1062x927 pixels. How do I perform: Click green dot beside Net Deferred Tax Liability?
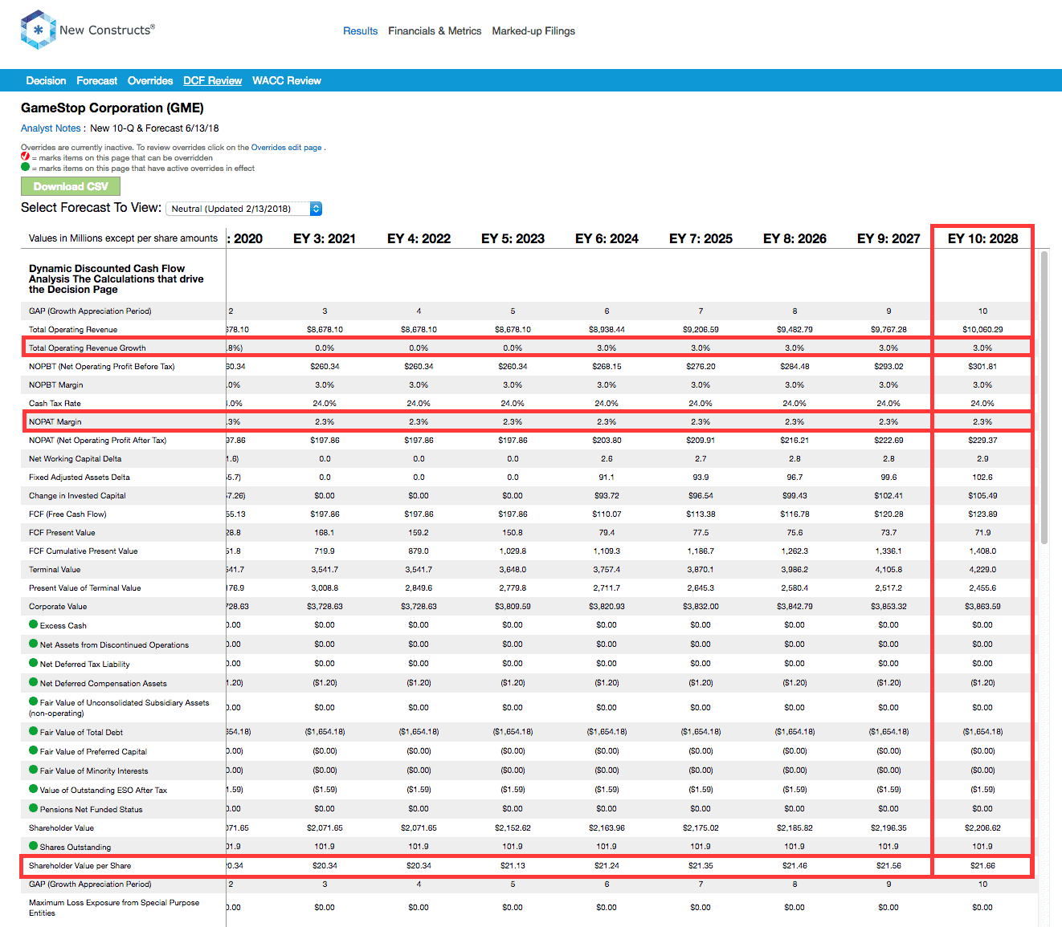(x=34, y=663)
